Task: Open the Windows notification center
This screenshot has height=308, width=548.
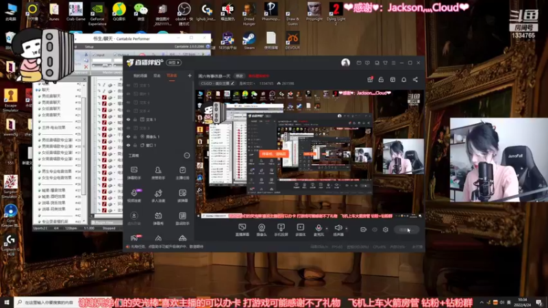Action: click(x=539, y=303)
